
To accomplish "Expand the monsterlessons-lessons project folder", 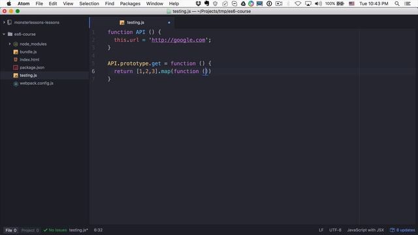I will [x=4, y=22].
